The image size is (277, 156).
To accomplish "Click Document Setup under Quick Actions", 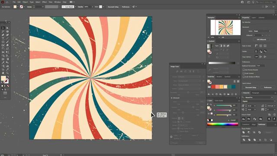I will click(x=251, y=88).
